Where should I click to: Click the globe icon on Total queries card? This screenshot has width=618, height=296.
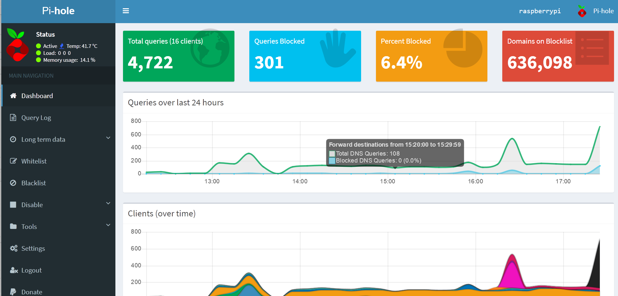point(210,48)
